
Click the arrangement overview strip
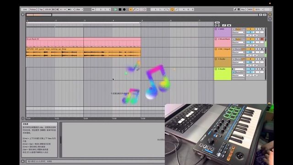[x=142, y=15]
